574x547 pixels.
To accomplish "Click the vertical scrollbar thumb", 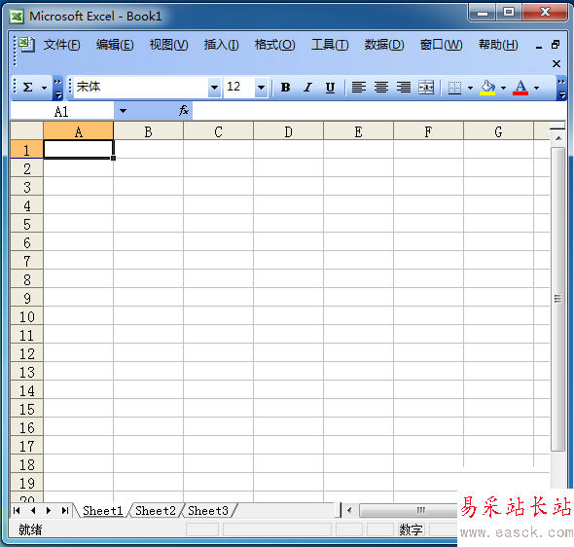I will click(557, 299).
